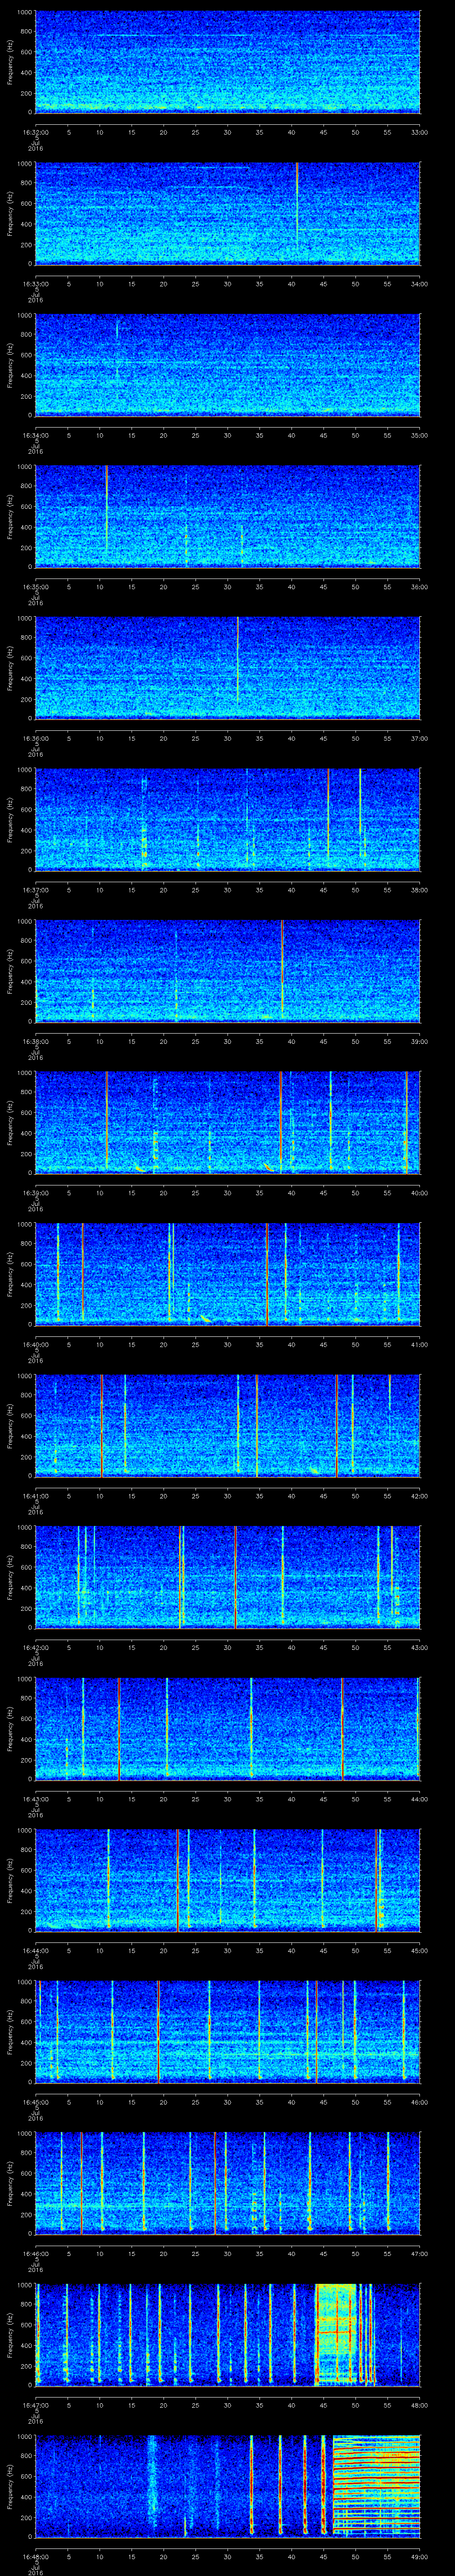Select the 16:48:00 start time label
455x2576 pixels.
[x=35, y=2556]
